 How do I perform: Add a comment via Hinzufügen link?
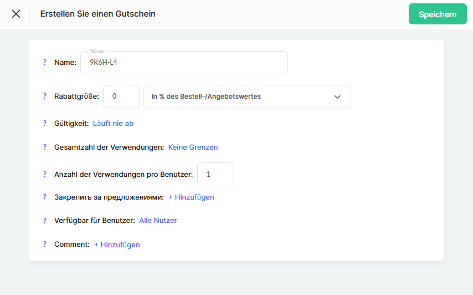click(117, 245)
